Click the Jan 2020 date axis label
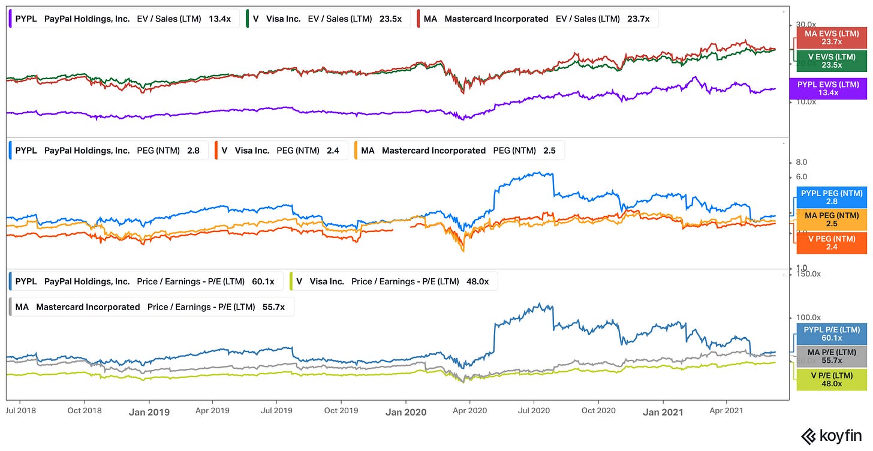873x451 pixels. click(x=406, y=412)
